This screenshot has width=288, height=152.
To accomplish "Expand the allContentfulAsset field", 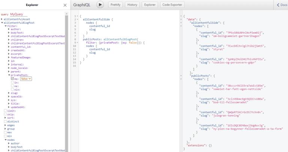I will pos(2,19).
